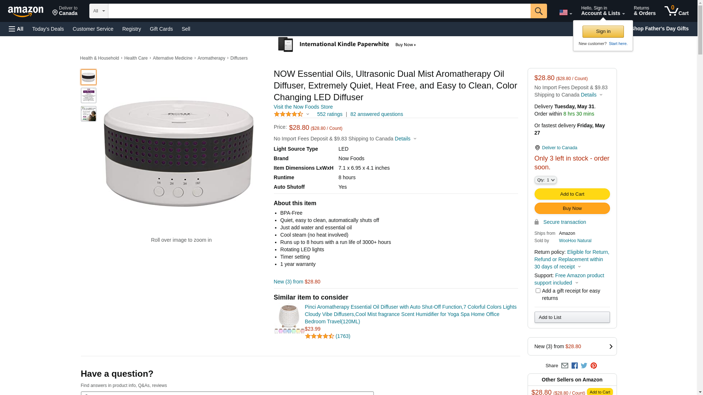
Task: Open the All hamburger menu
Action: pos(16,29)
